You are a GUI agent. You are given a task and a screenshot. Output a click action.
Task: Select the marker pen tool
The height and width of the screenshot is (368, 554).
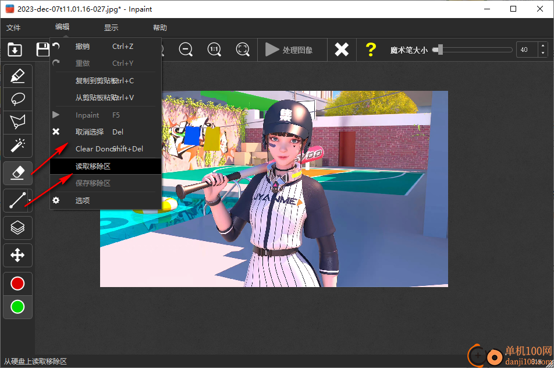(x=17, y=76)
